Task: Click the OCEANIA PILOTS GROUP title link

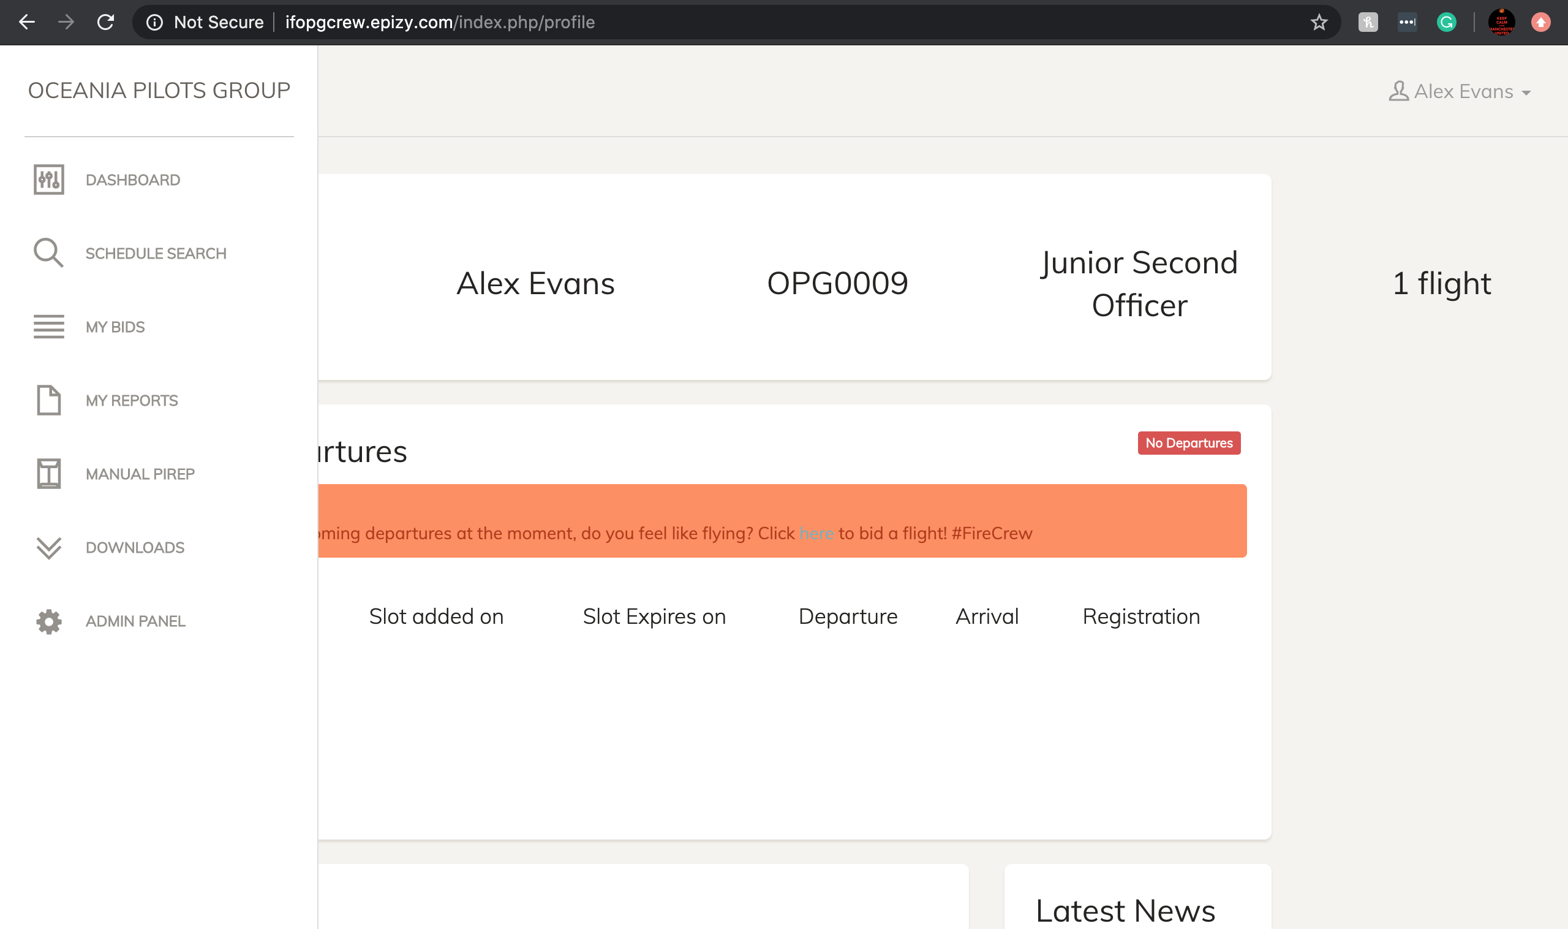Action: tap(159, 91)
